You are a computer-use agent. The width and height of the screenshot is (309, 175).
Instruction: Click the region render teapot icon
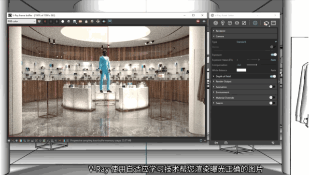point(104,21)
